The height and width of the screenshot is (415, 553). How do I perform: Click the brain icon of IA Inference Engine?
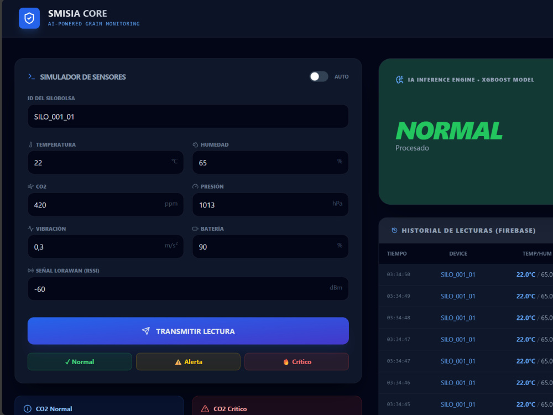[x=400, y=80]
